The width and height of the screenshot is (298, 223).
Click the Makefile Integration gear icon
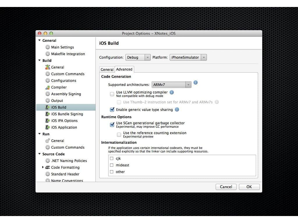(x=47, y=54)
